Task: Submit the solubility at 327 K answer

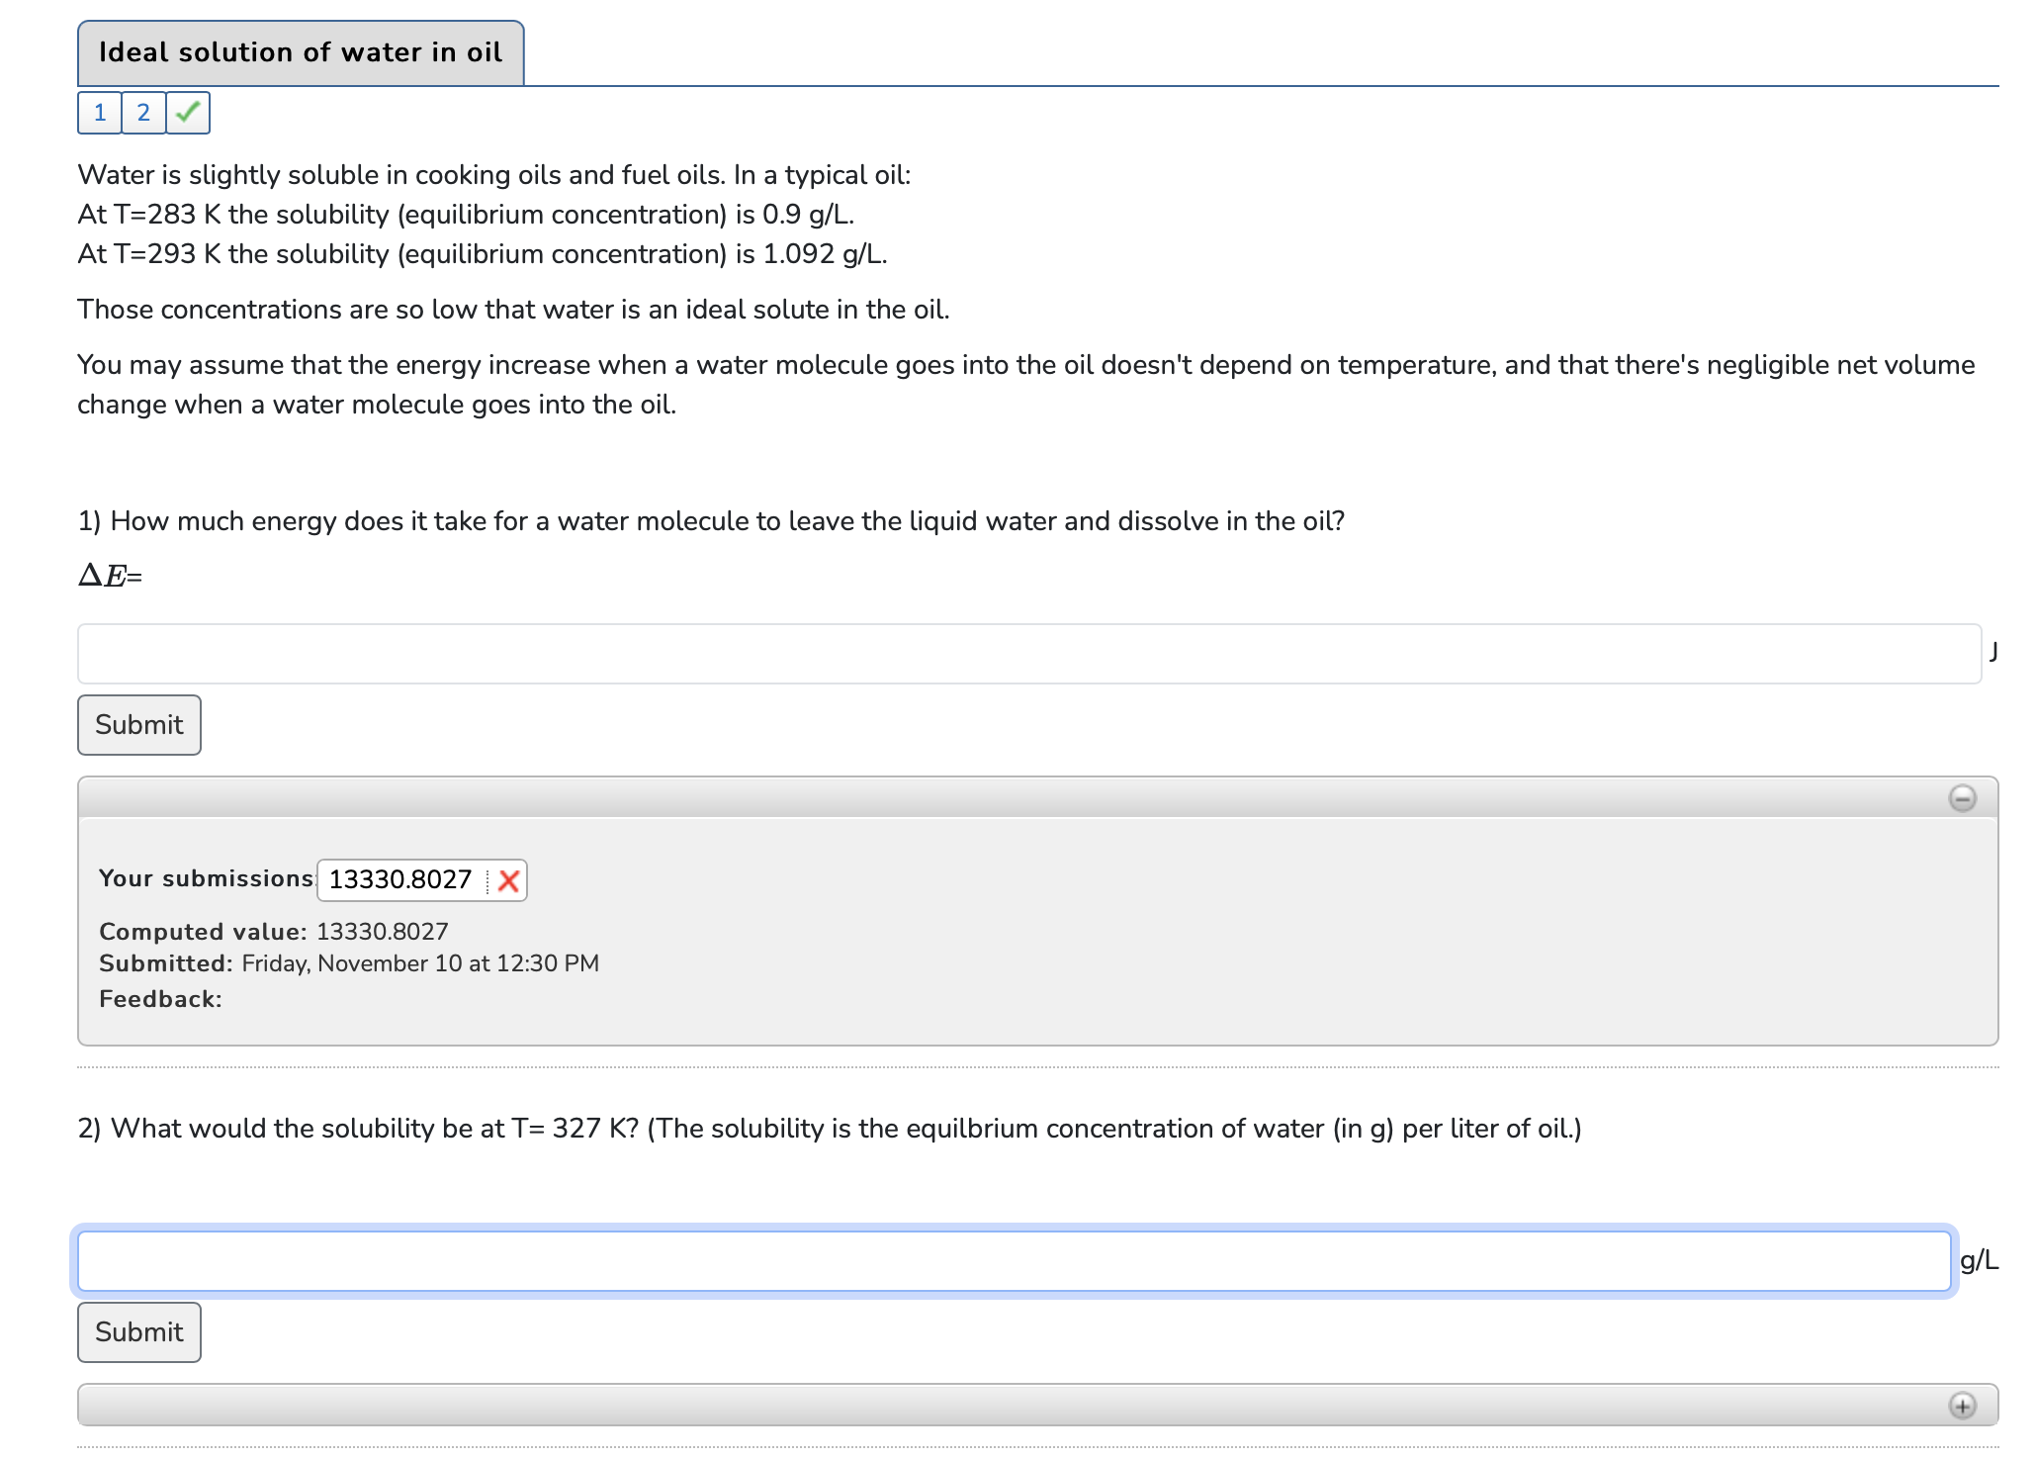Action: (x=139, y=1332)
